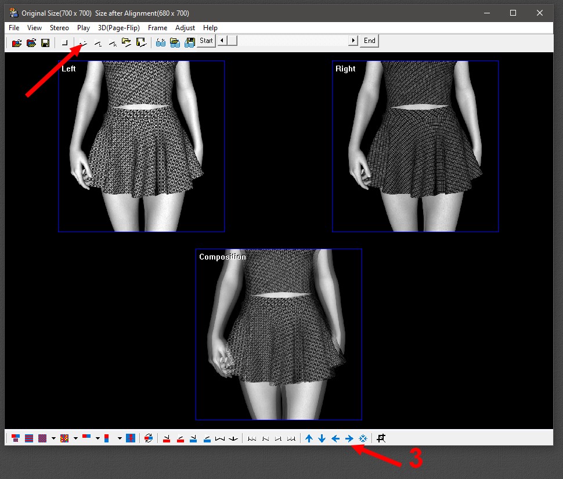This screenshot has width=563, height=479.
Task: Click second red image rotate icon
Action: coord(181,438)
